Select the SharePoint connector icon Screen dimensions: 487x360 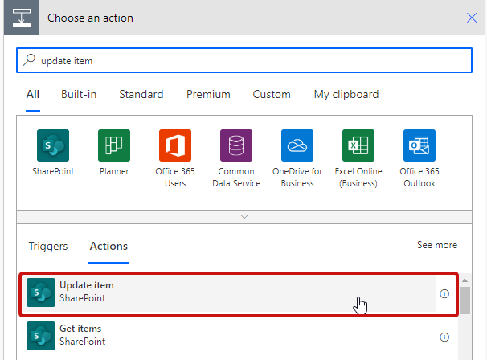tap(53, 145)
